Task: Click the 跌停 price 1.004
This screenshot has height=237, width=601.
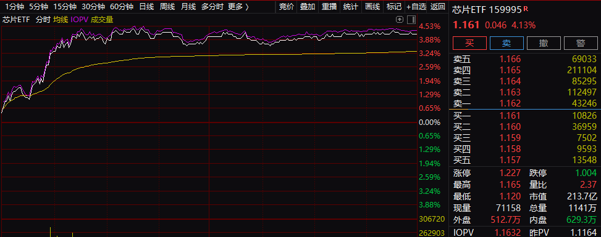Action: pyautogui.click(x=586, y=173)
